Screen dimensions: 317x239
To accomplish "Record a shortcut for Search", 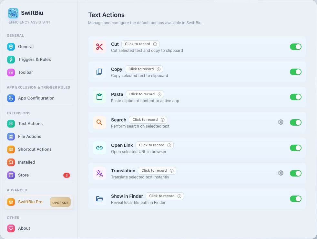I will coord(148,120).
